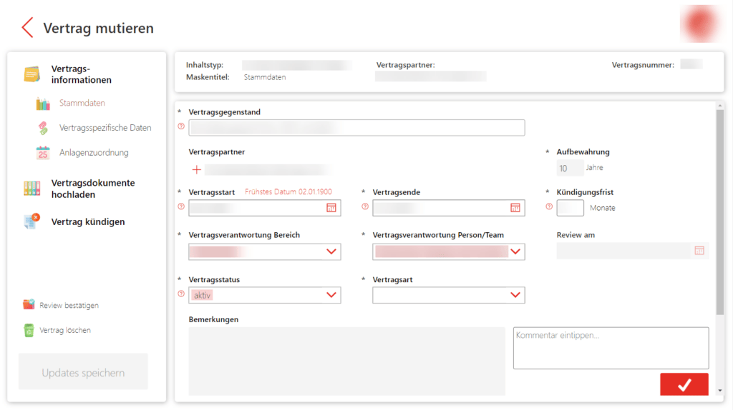Click the Vertragsdokumente hochladen binders icon
Screen dimensions: 733x410
tap(31, 189)
